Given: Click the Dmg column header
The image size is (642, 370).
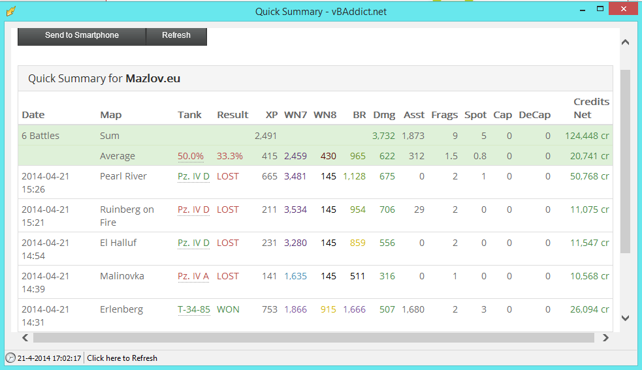Looking at the screenshot, I should click(x=384, y=115).
